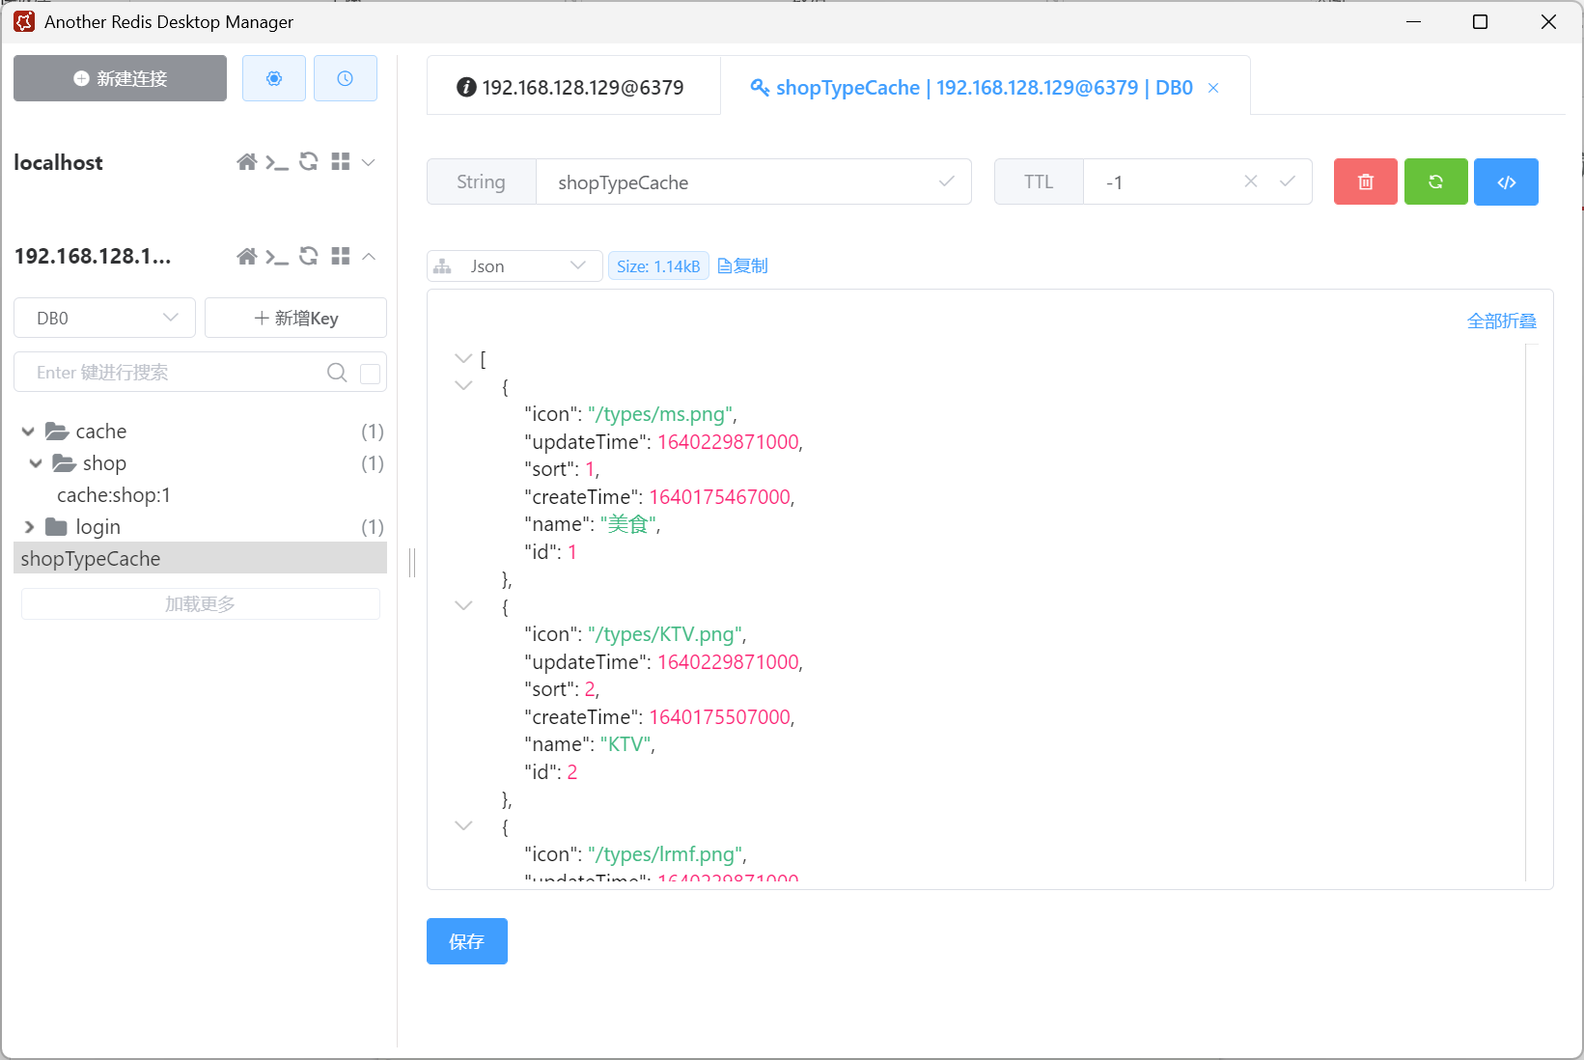Click the red delete key trash icon
The image size is (1584, 1060).
coord(1365,181)
